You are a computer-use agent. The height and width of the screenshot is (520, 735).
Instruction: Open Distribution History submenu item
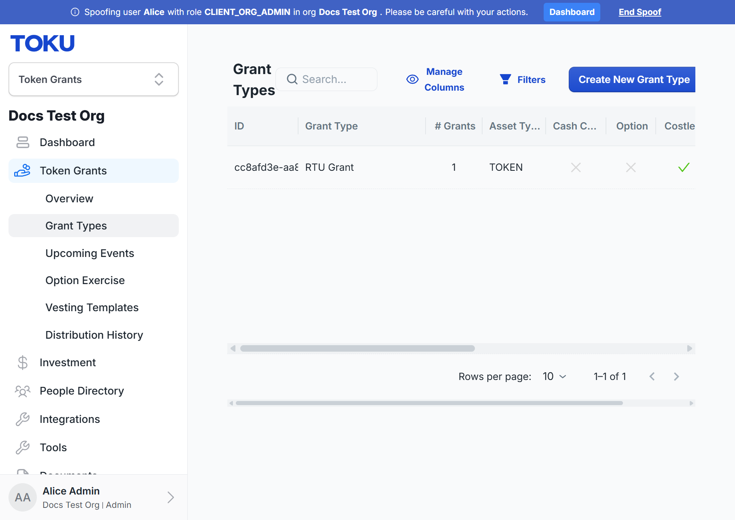click(x=93, y=335)
